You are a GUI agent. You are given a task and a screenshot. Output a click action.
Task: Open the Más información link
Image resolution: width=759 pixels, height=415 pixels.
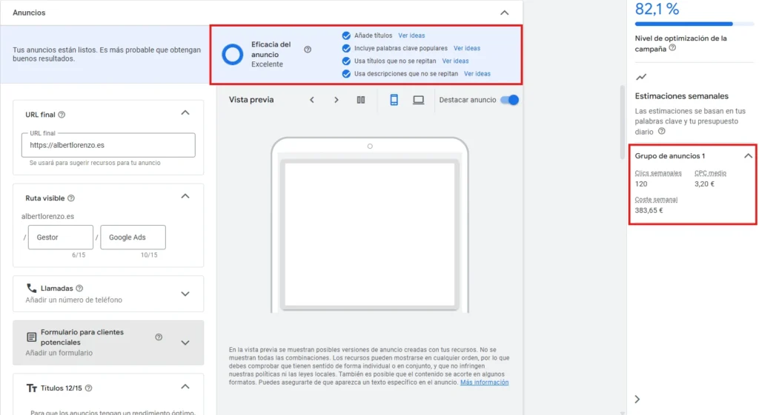tap(484, 382)
